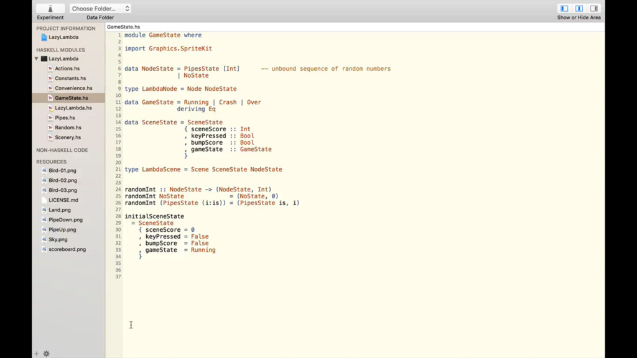This screenshot has height=358, width=637.
Task: Add a new file with the plus button
Action: [35, 353]
